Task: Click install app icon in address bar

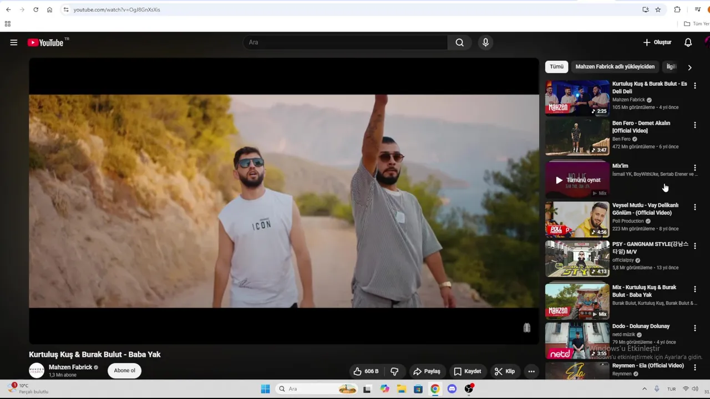Action: pos(646,9)
